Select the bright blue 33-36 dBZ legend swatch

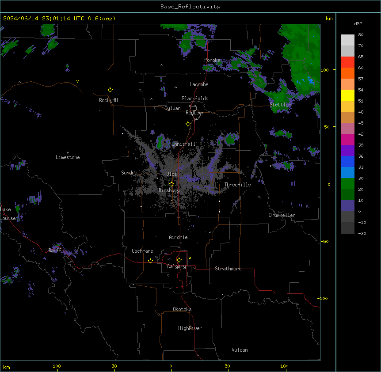(347, 161)
